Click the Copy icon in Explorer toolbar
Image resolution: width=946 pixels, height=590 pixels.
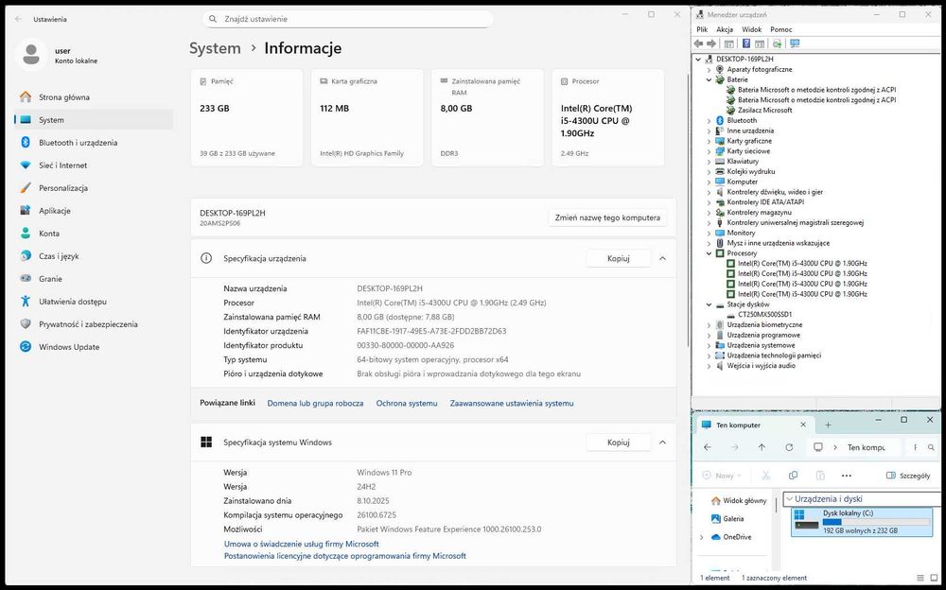click(792, 476)
